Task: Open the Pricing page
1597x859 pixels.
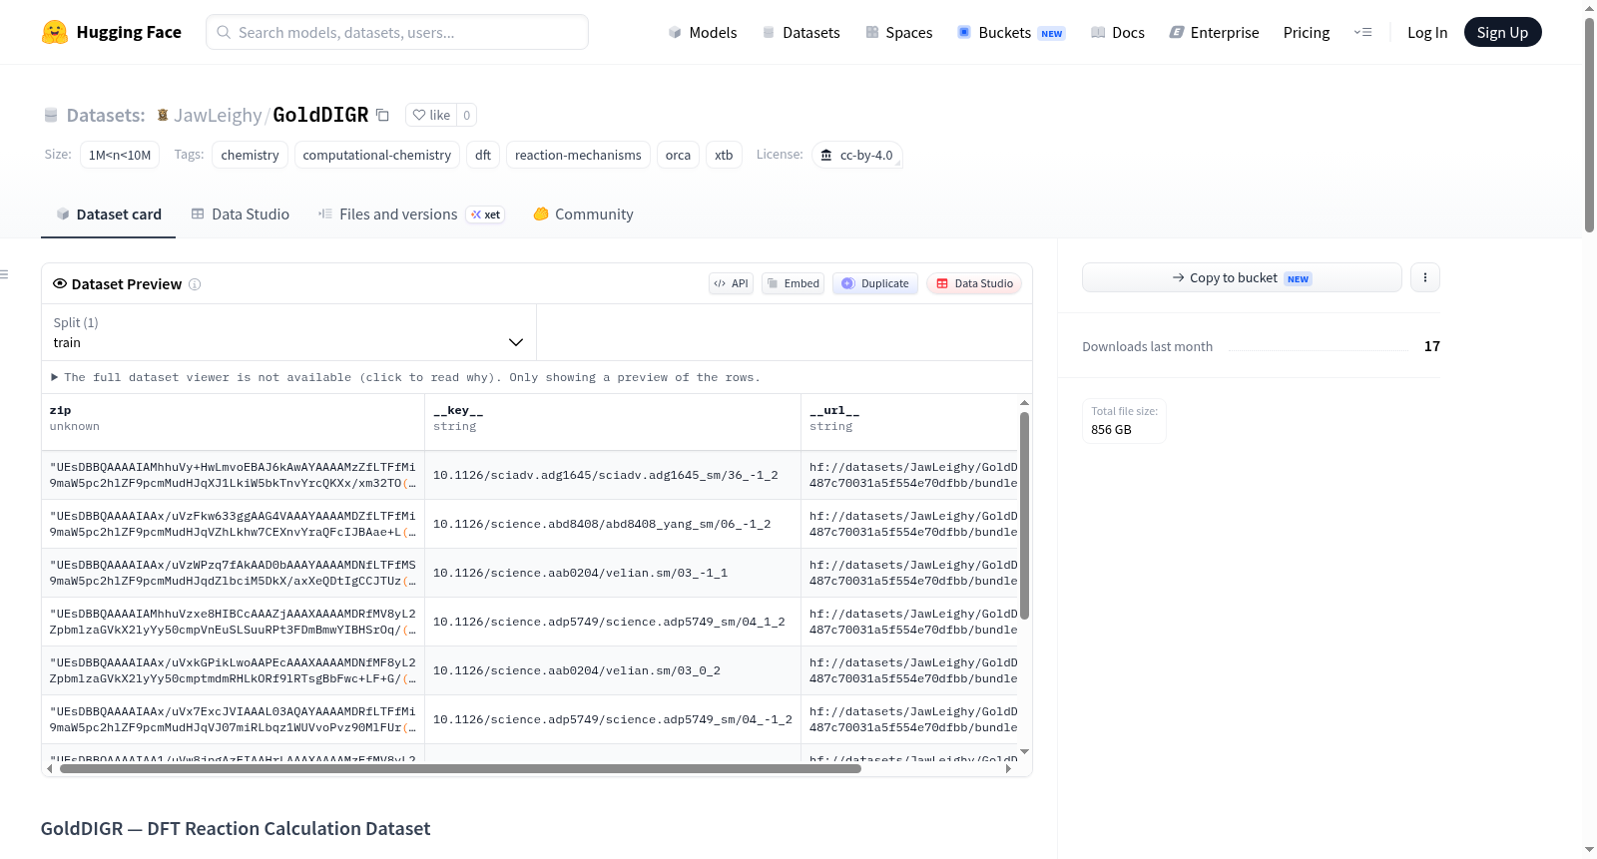Action: [x=1307, y=32]
